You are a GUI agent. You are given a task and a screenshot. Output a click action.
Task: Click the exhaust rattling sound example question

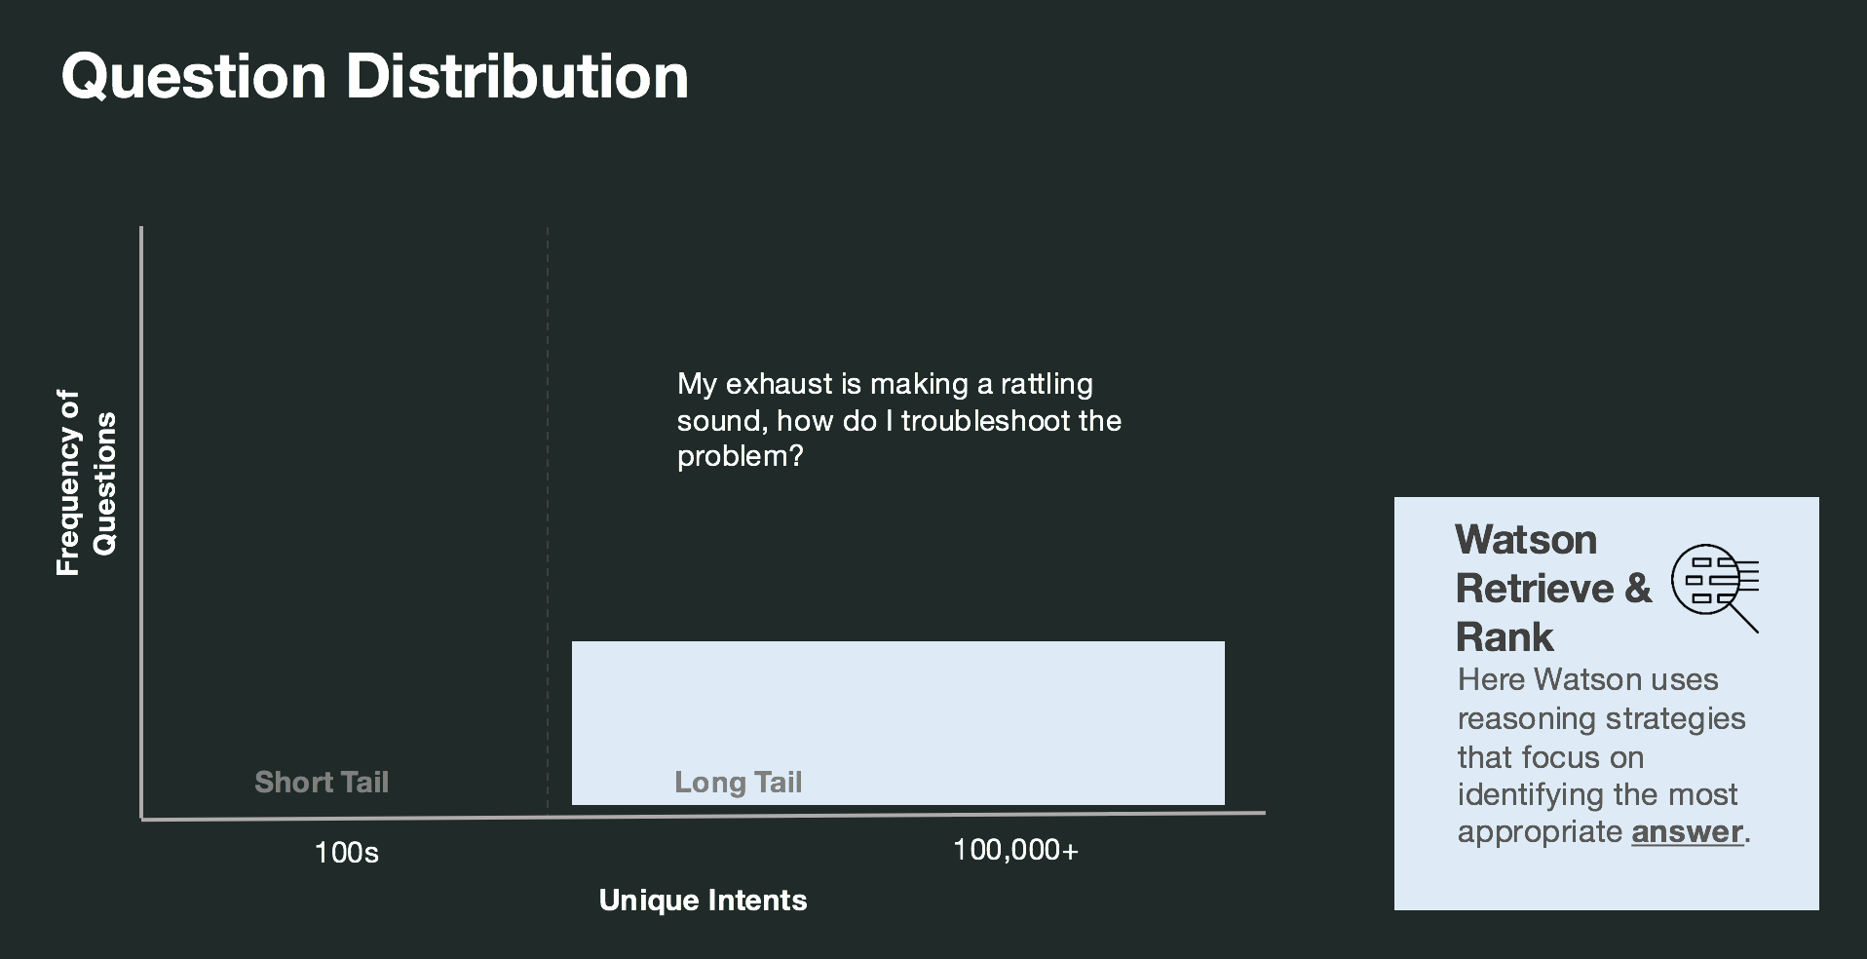point(898,420)
